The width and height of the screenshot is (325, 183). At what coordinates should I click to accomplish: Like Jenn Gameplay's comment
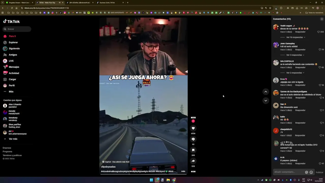click(x=320, y=50)
